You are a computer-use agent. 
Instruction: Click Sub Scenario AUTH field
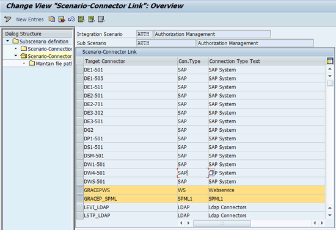166,43
